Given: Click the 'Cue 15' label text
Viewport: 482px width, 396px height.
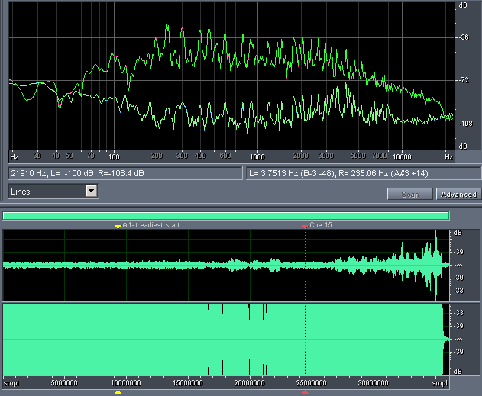Looking at the screenshot, I should pyautogui.click(x=321, y=225).
